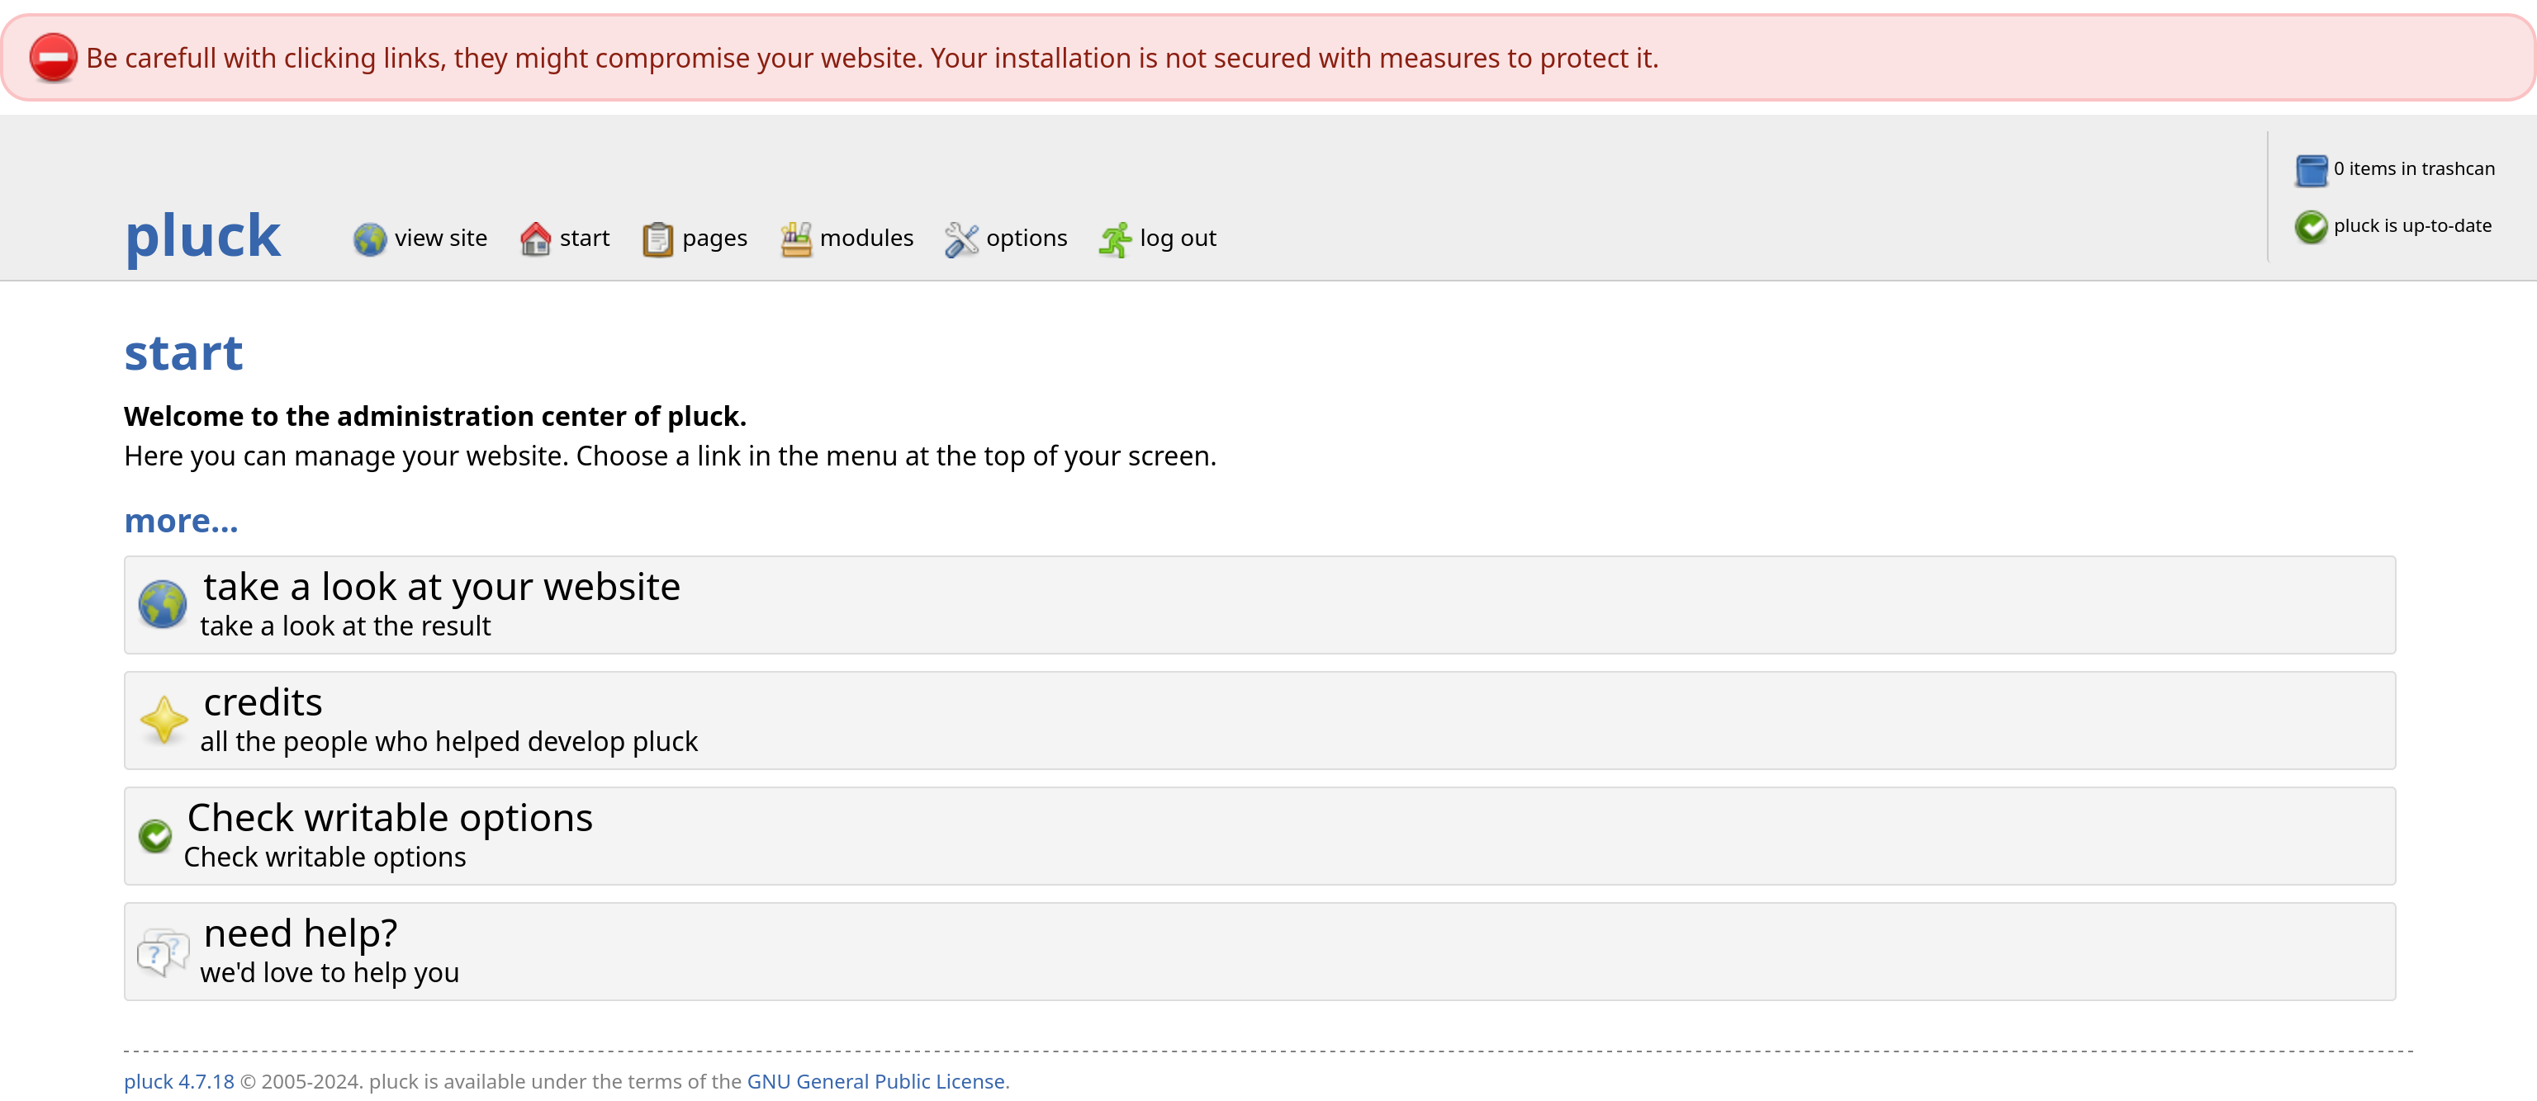Click the wrench icon for options
Viewport: 2537px width, 1101px height.
[961, 239]
